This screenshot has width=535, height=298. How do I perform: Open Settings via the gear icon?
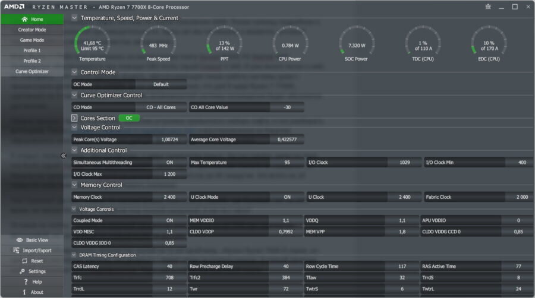point(22,271)
